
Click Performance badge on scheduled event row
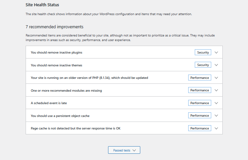pyautogui.click(x=200, y=103)
